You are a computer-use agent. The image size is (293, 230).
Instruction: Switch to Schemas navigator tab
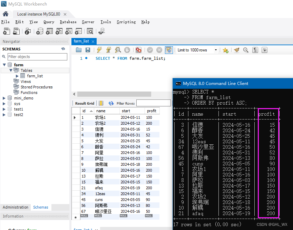(41, 207)
